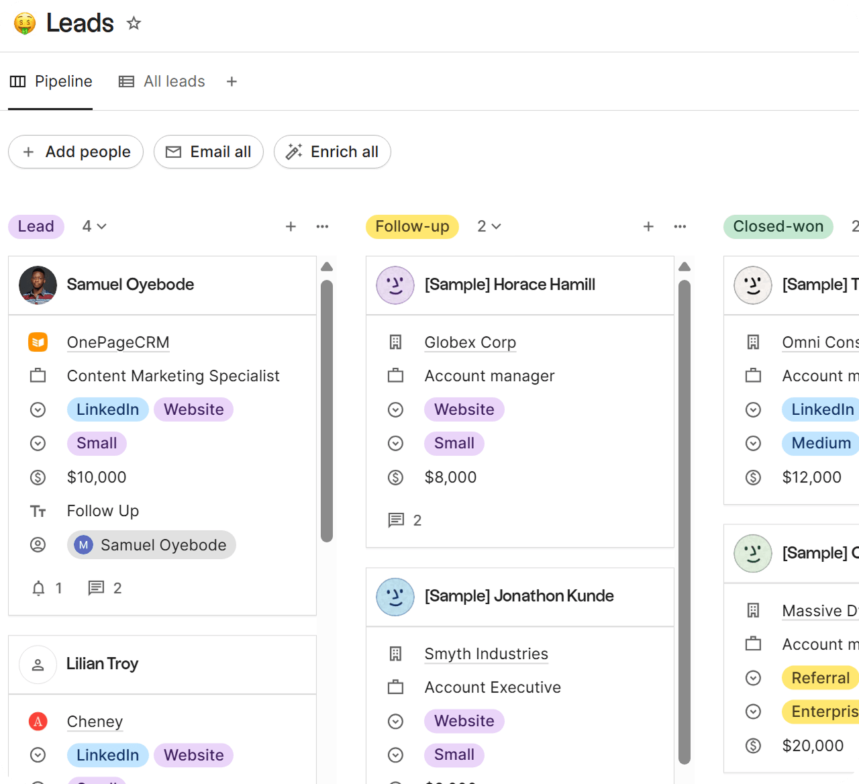Open more options for Lead column
859x784 pixels.
[x=322, y=226]
